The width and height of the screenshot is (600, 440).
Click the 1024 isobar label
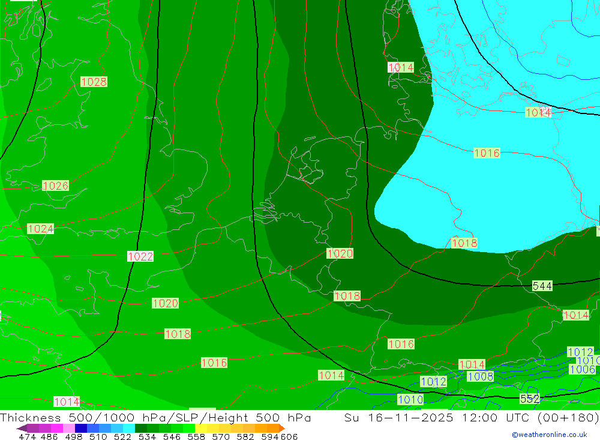click(x=41, y=229)
